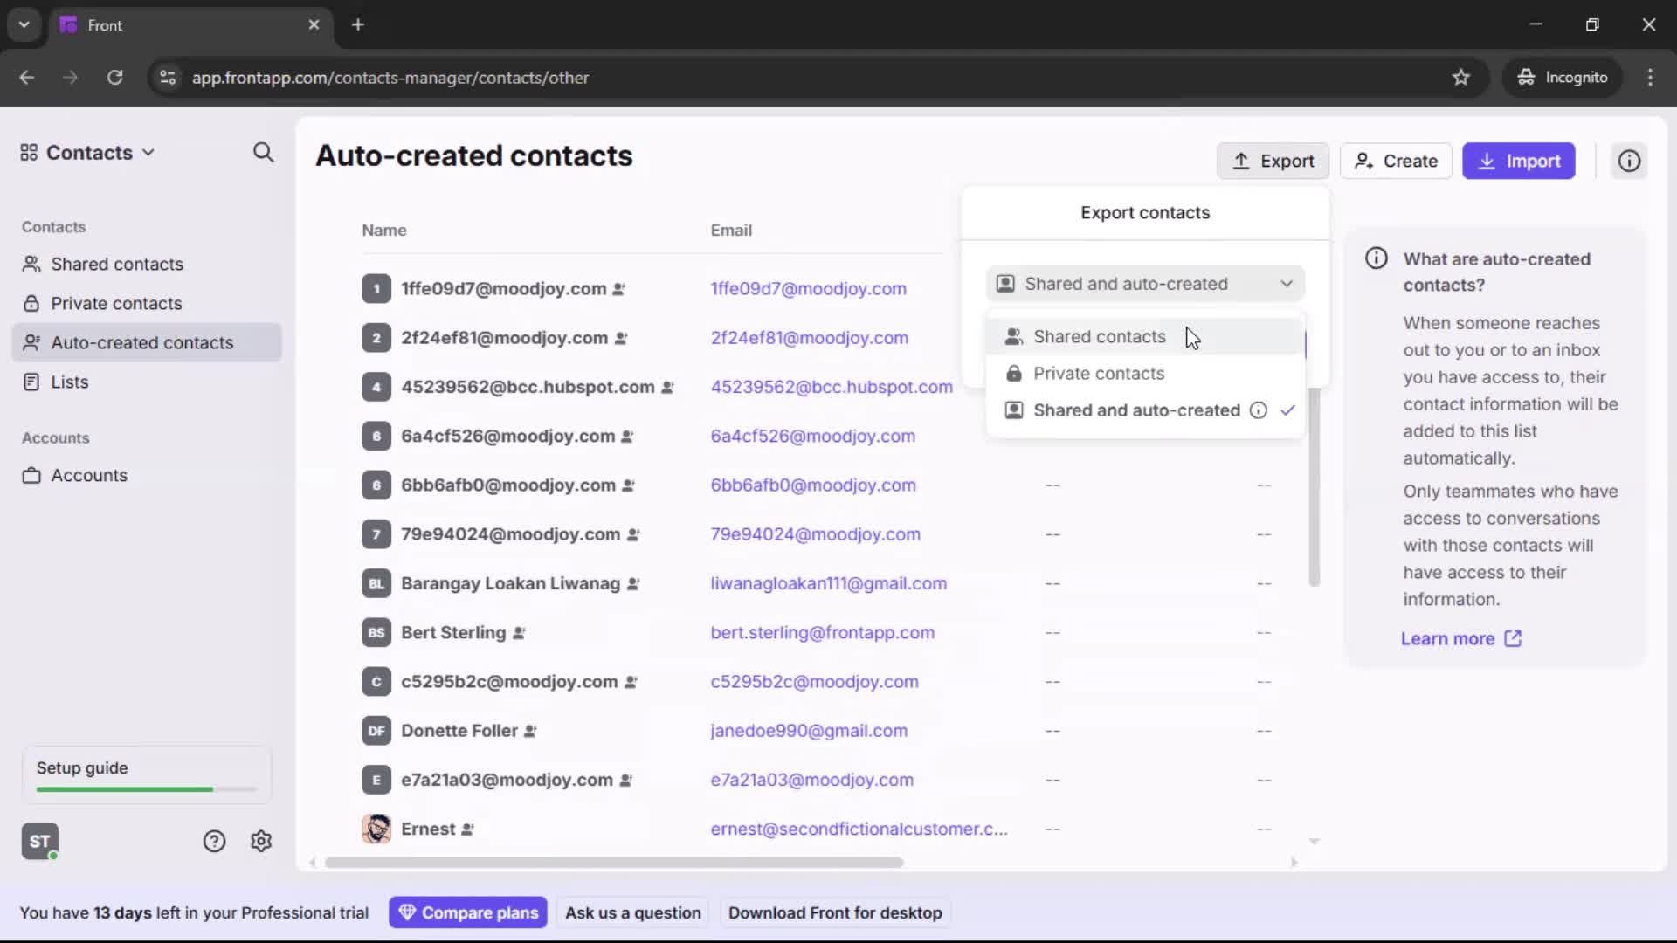Screen dimensions: 1677x943
Task: Open the contacts search magnifying glass
Action: pyautogui.click(x=264, y=152)
